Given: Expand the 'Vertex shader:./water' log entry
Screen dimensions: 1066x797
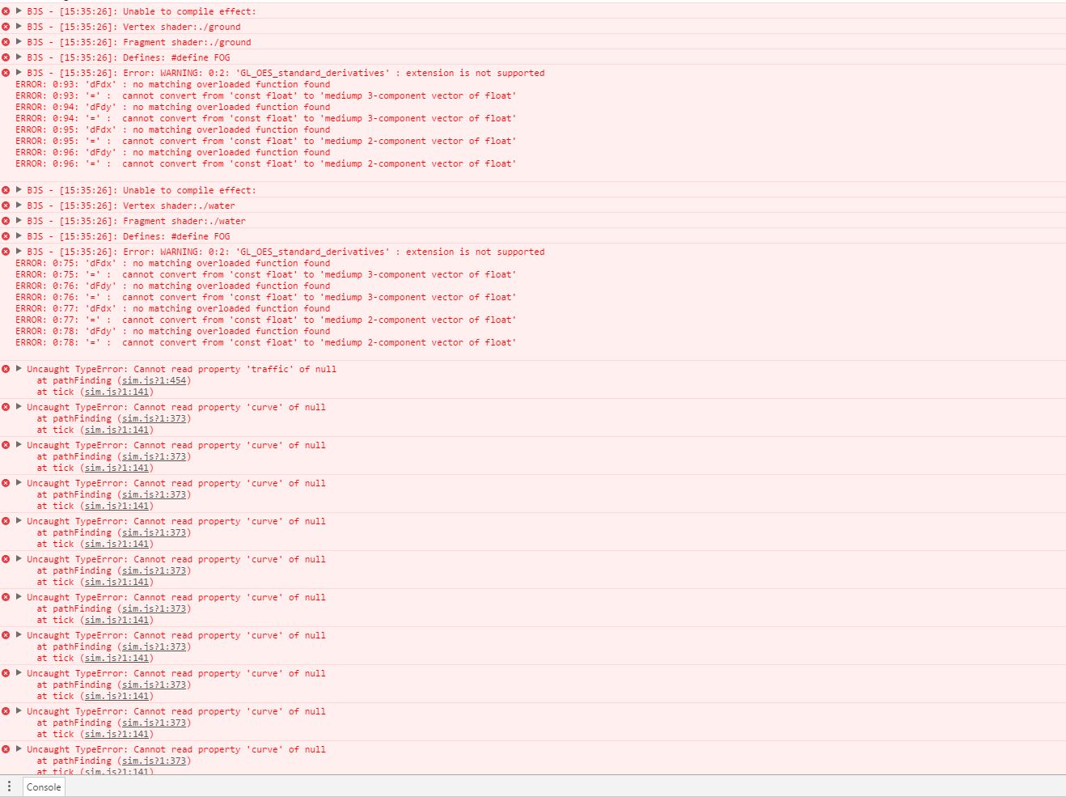Looking at the screenshot, I should tap(19, 206).
